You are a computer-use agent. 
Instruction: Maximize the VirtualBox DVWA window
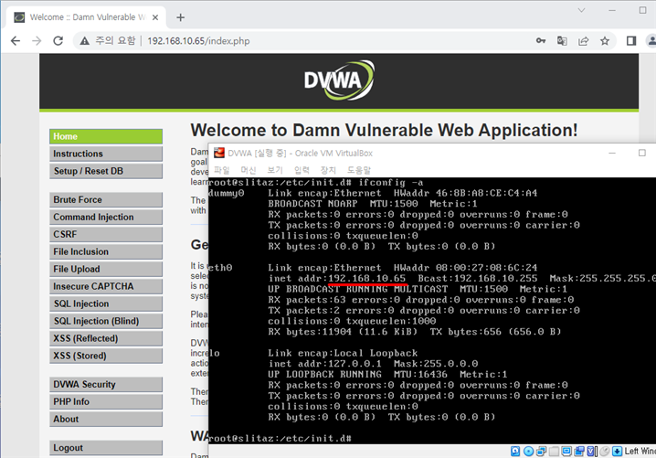coord(641,154)
